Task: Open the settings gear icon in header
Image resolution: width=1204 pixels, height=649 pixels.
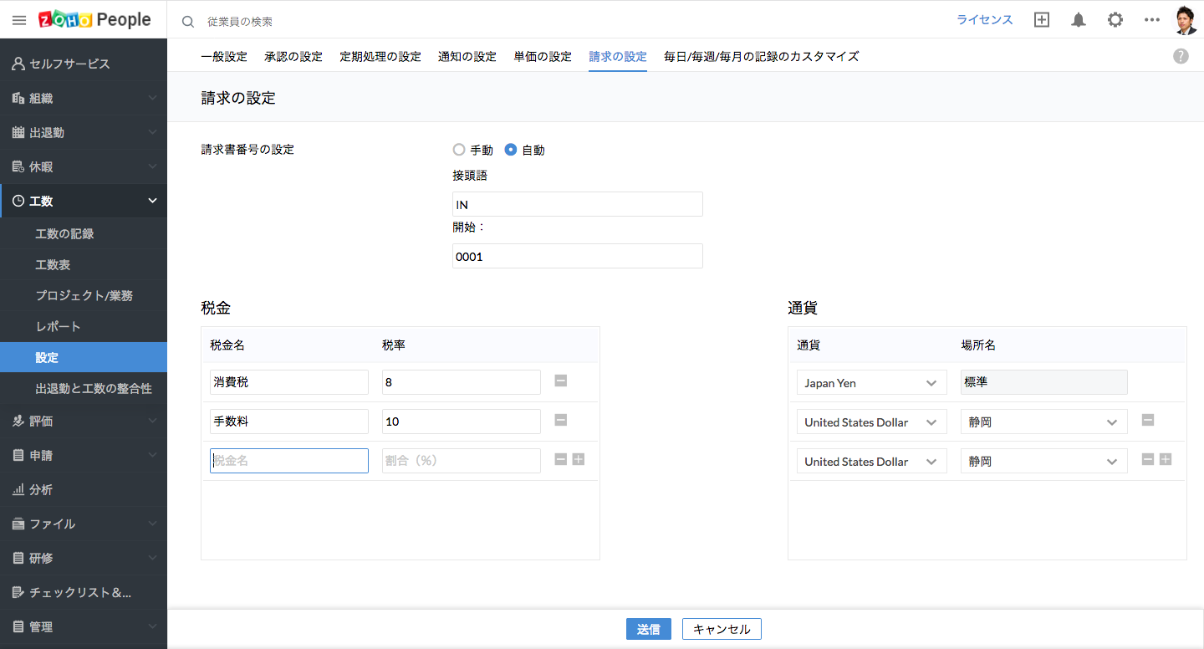Action: [1115, 20]
